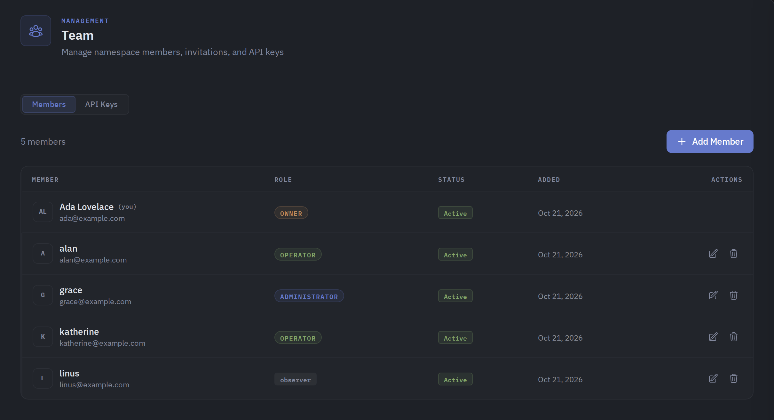
Task: Click the Add Member button
Action: click(710, 141)
